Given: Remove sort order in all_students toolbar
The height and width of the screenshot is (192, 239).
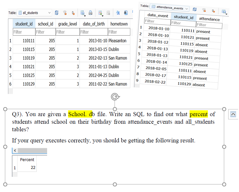Looking at the screenshot, I should [x=73, y=13].
